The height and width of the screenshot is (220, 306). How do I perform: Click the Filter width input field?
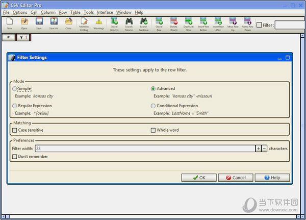tap(145, 149)
